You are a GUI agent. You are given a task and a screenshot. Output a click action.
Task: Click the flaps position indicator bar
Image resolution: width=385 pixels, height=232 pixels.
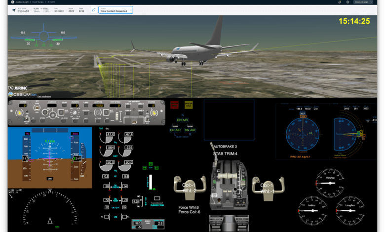coord(151,182)
